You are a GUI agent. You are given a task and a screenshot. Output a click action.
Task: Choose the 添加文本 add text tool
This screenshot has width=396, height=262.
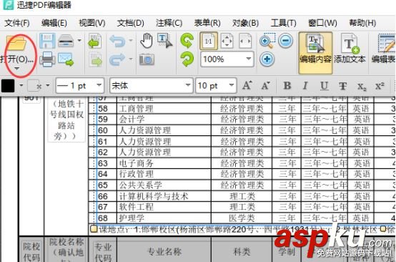[350, 49]
